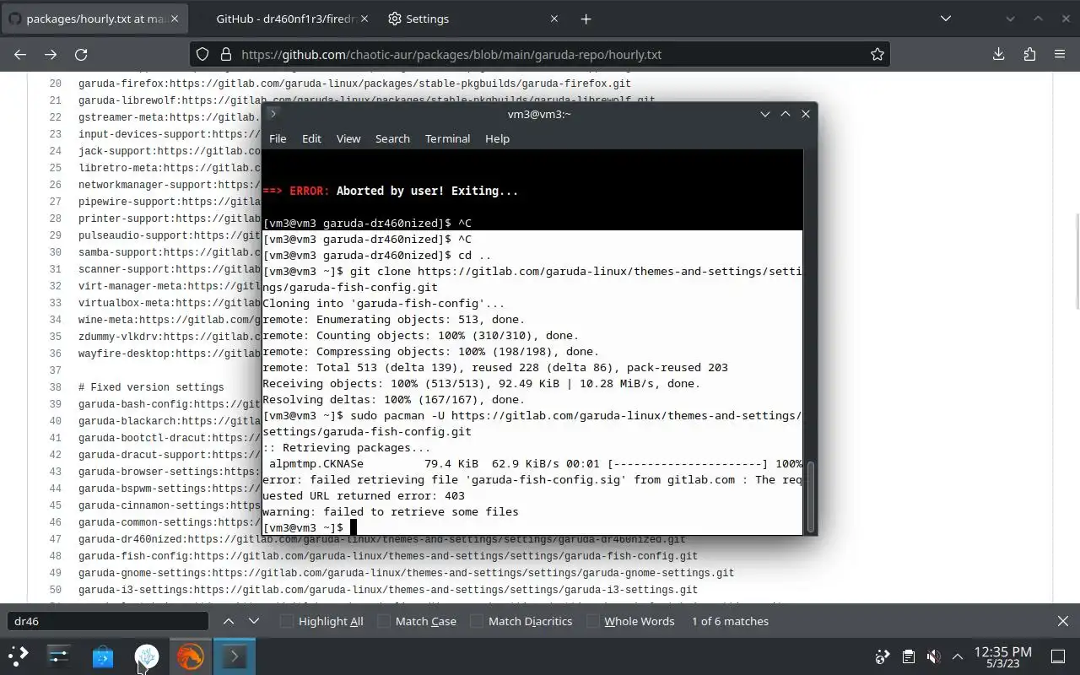Screen dimensions: 1080x675
Task: Close the find bar
Action: pyautogui.click(x=1063, y=621)
